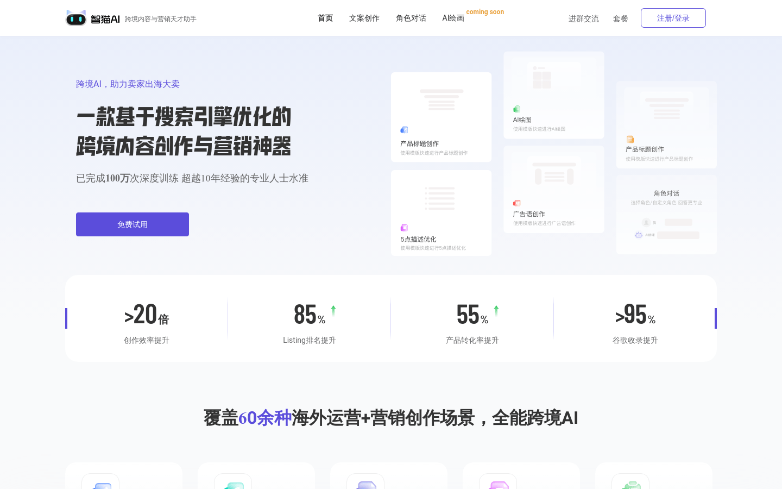Image resolution: width=782 pixels, height=489 pixels.
Task: Click the green AI绘图 card icon
Action: click(x=517, y=109)
